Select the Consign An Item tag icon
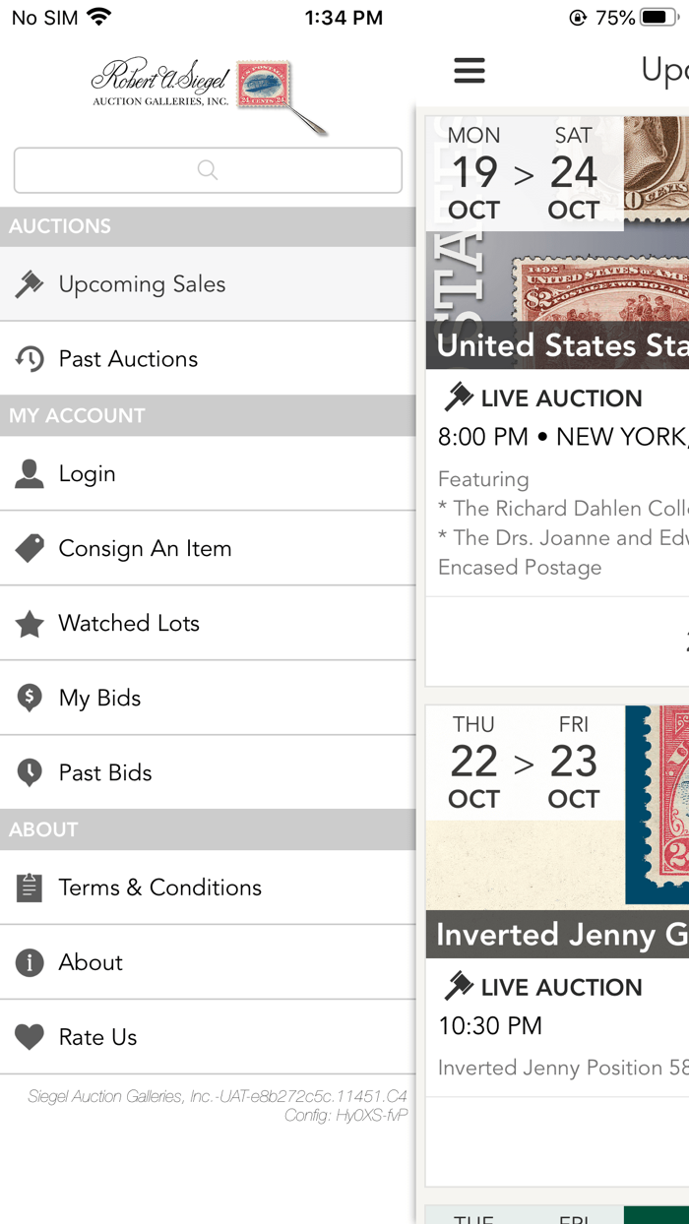 27,549
